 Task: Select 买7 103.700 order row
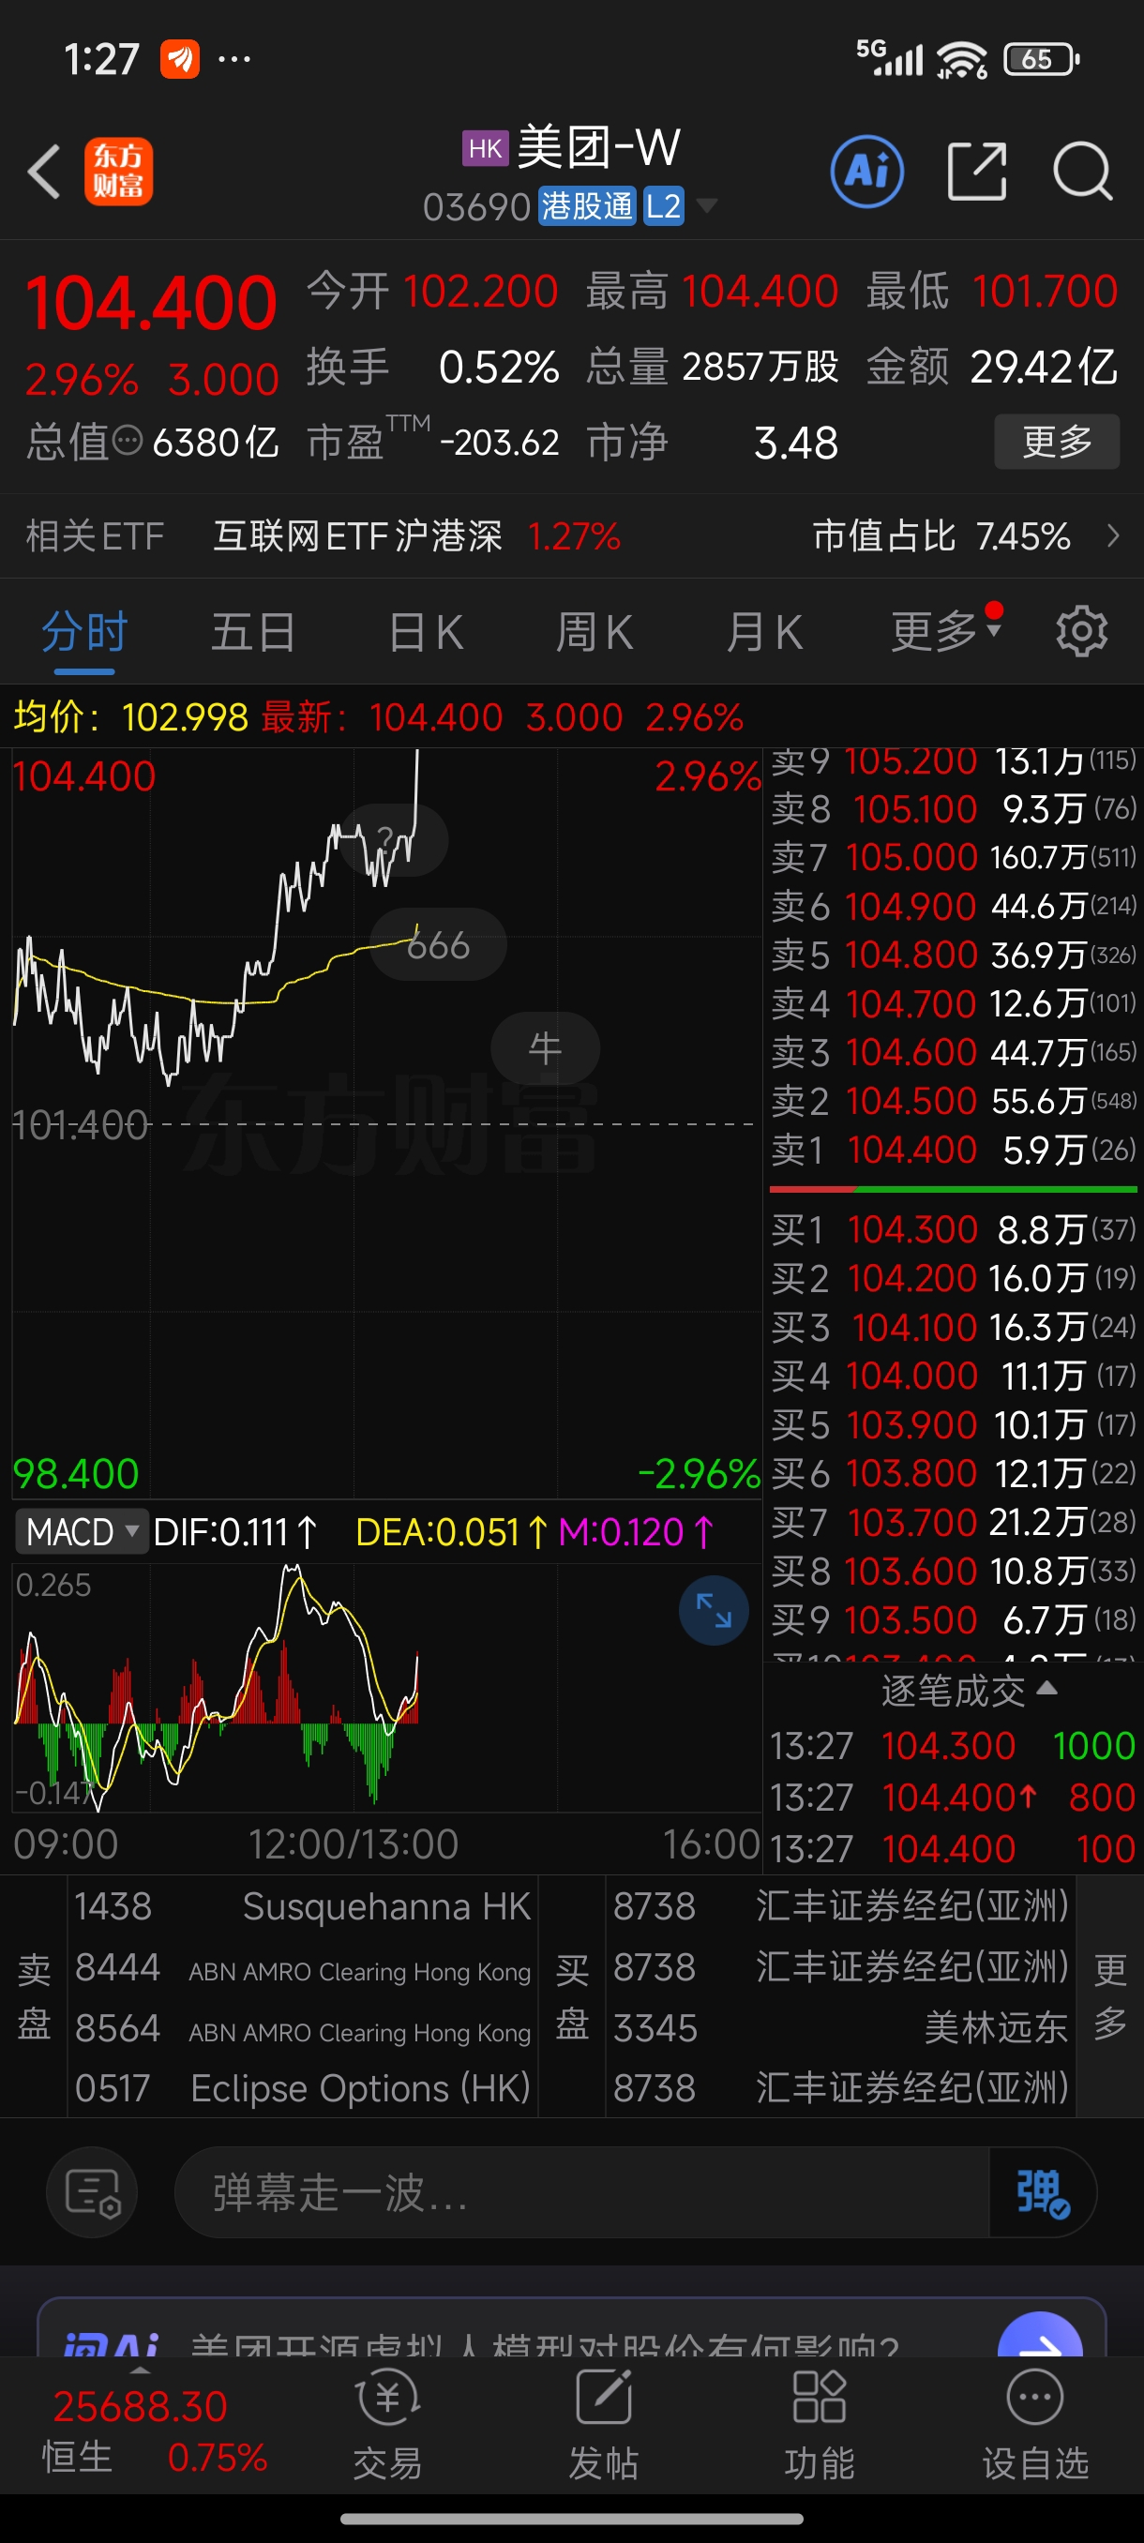[x=954, y=1521]
